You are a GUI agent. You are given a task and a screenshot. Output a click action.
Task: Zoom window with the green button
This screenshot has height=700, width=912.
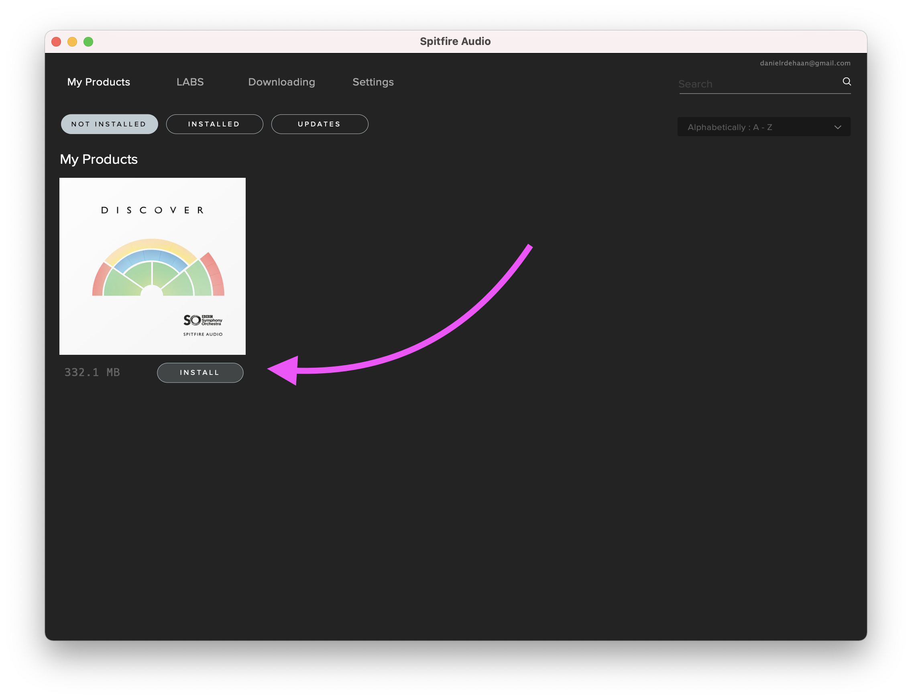pyautogui.click(x=88, y=42)
